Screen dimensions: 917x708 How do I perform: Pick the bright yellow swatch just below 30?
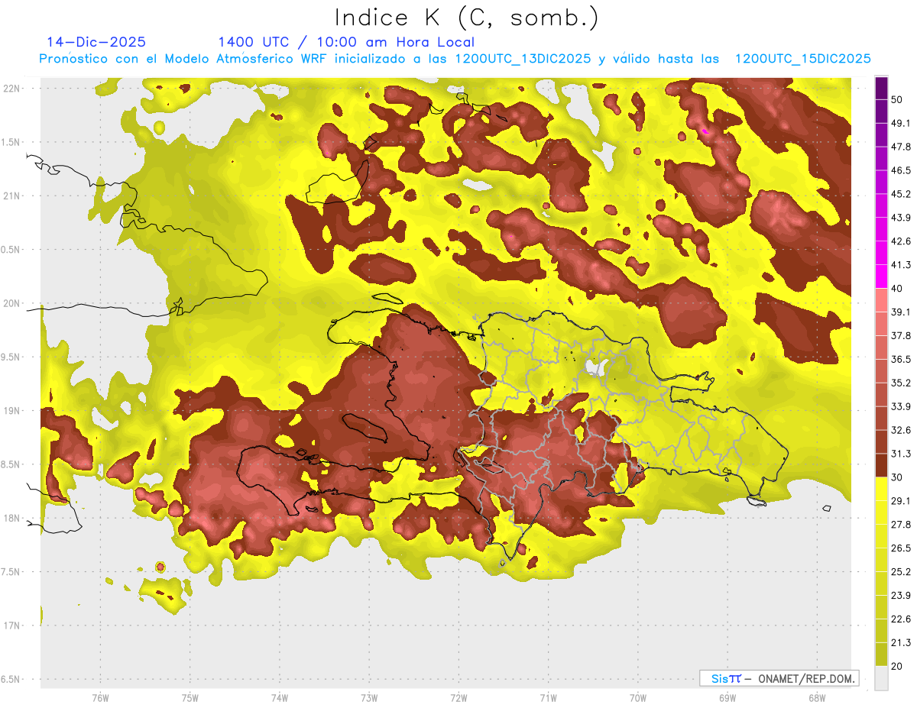click(x=881, y=489)
